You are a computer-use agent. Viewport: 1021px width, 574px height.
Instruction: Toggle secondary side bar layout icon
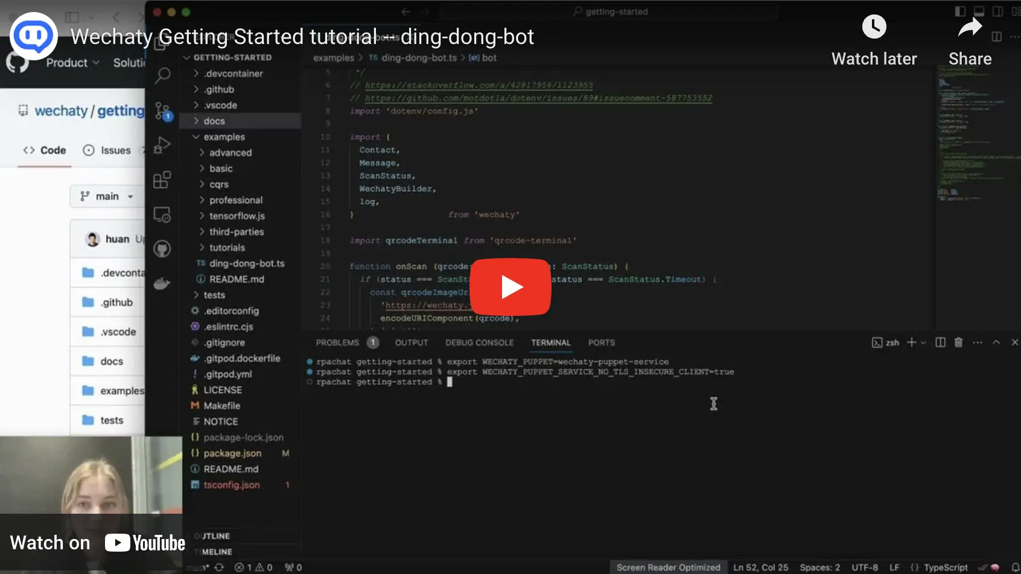click(x=997, y=11)
